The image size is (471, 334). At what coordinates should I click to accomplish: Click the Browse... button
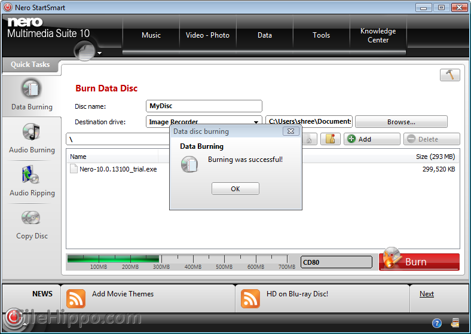(401, 122)
